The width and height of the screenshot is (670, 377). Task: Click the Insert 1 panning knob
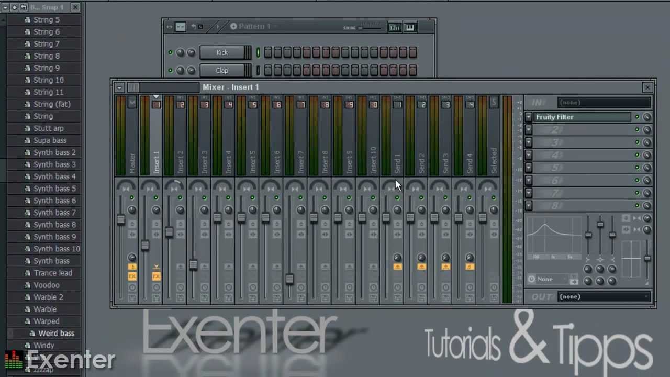[x=156, y=209]
